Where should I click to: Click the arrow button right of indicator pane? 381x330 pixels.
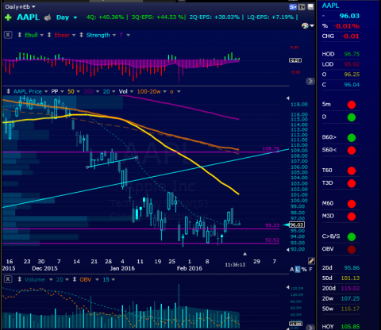pyautogui.click(x=310, y=81)
